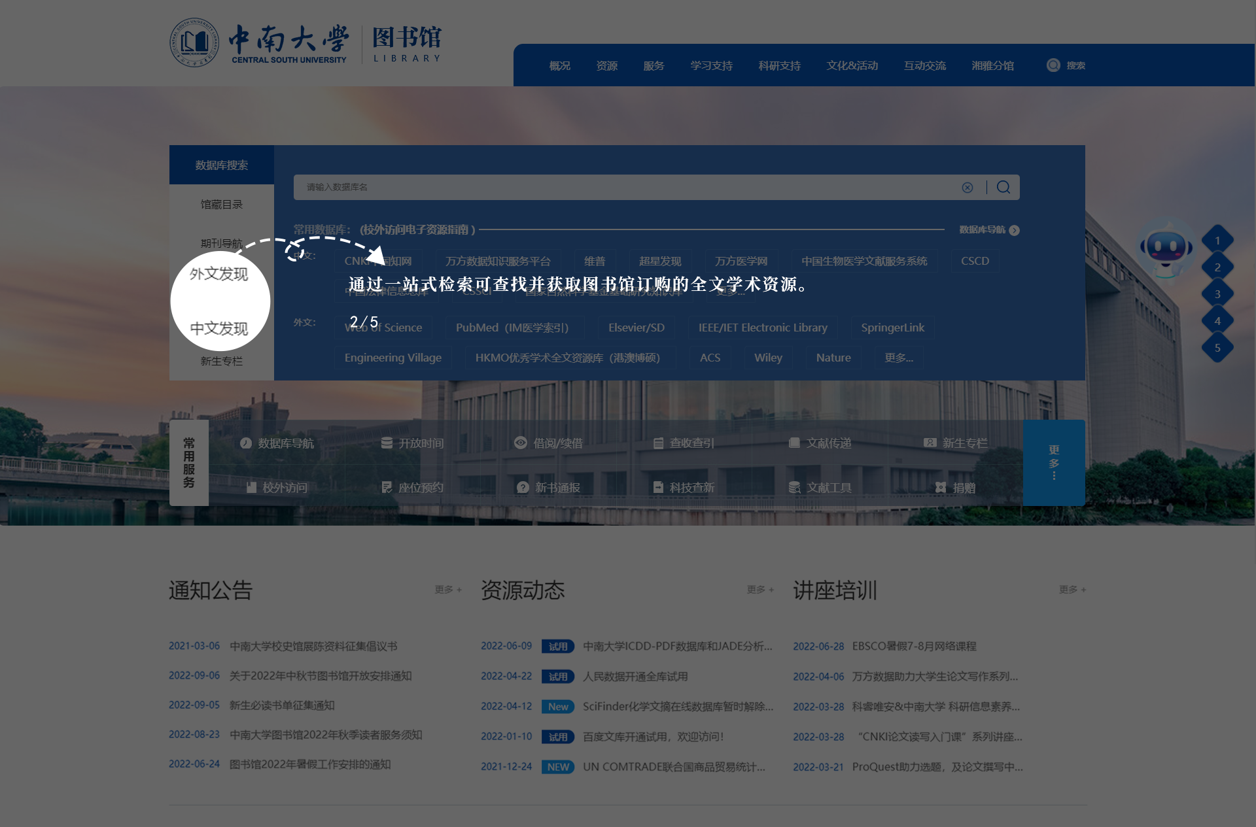Click the magnifier search icon in database search box
This screenshot has width=1256, height=827.
pyautogui.click(x=1003, y=188)
